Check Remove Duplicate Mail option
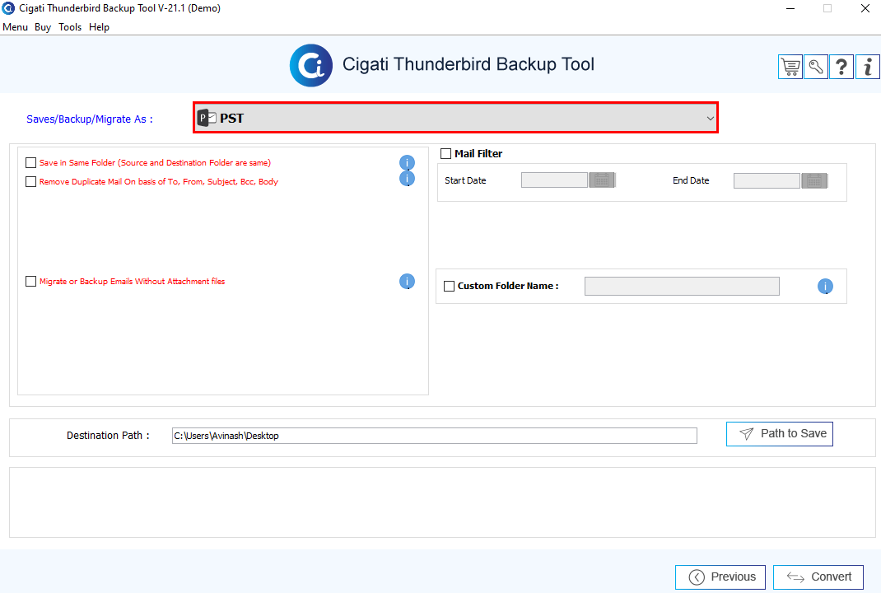881x593 pixels. [31, 181]
